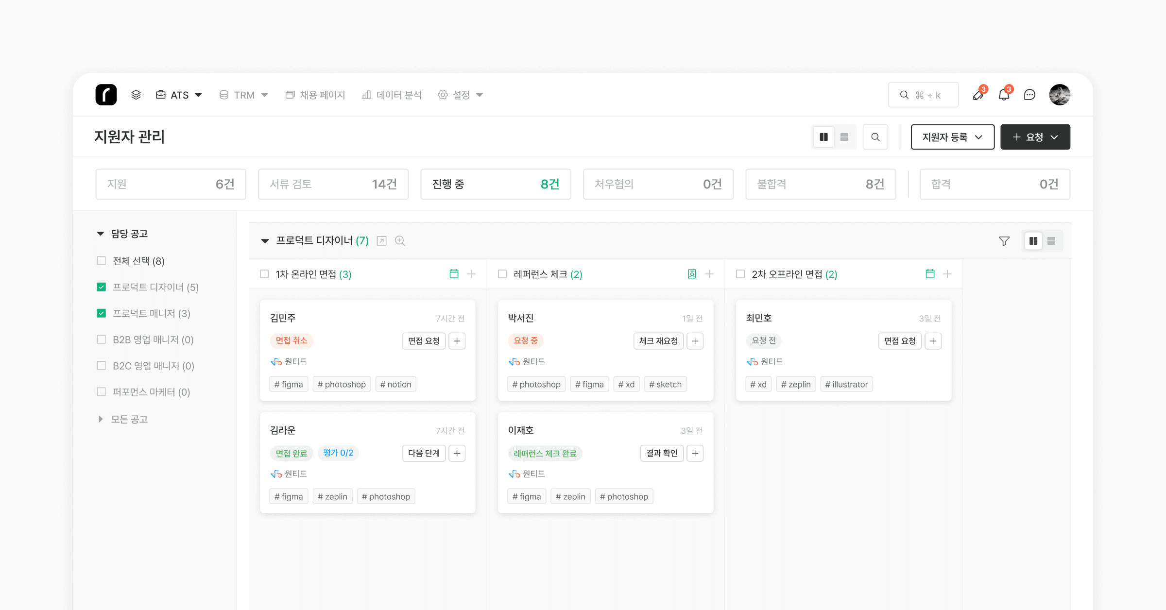Open 프로덕트 디자이너 posting external link icon
This screenshot has width=1166, height=610.
click(x=382, y=241)
